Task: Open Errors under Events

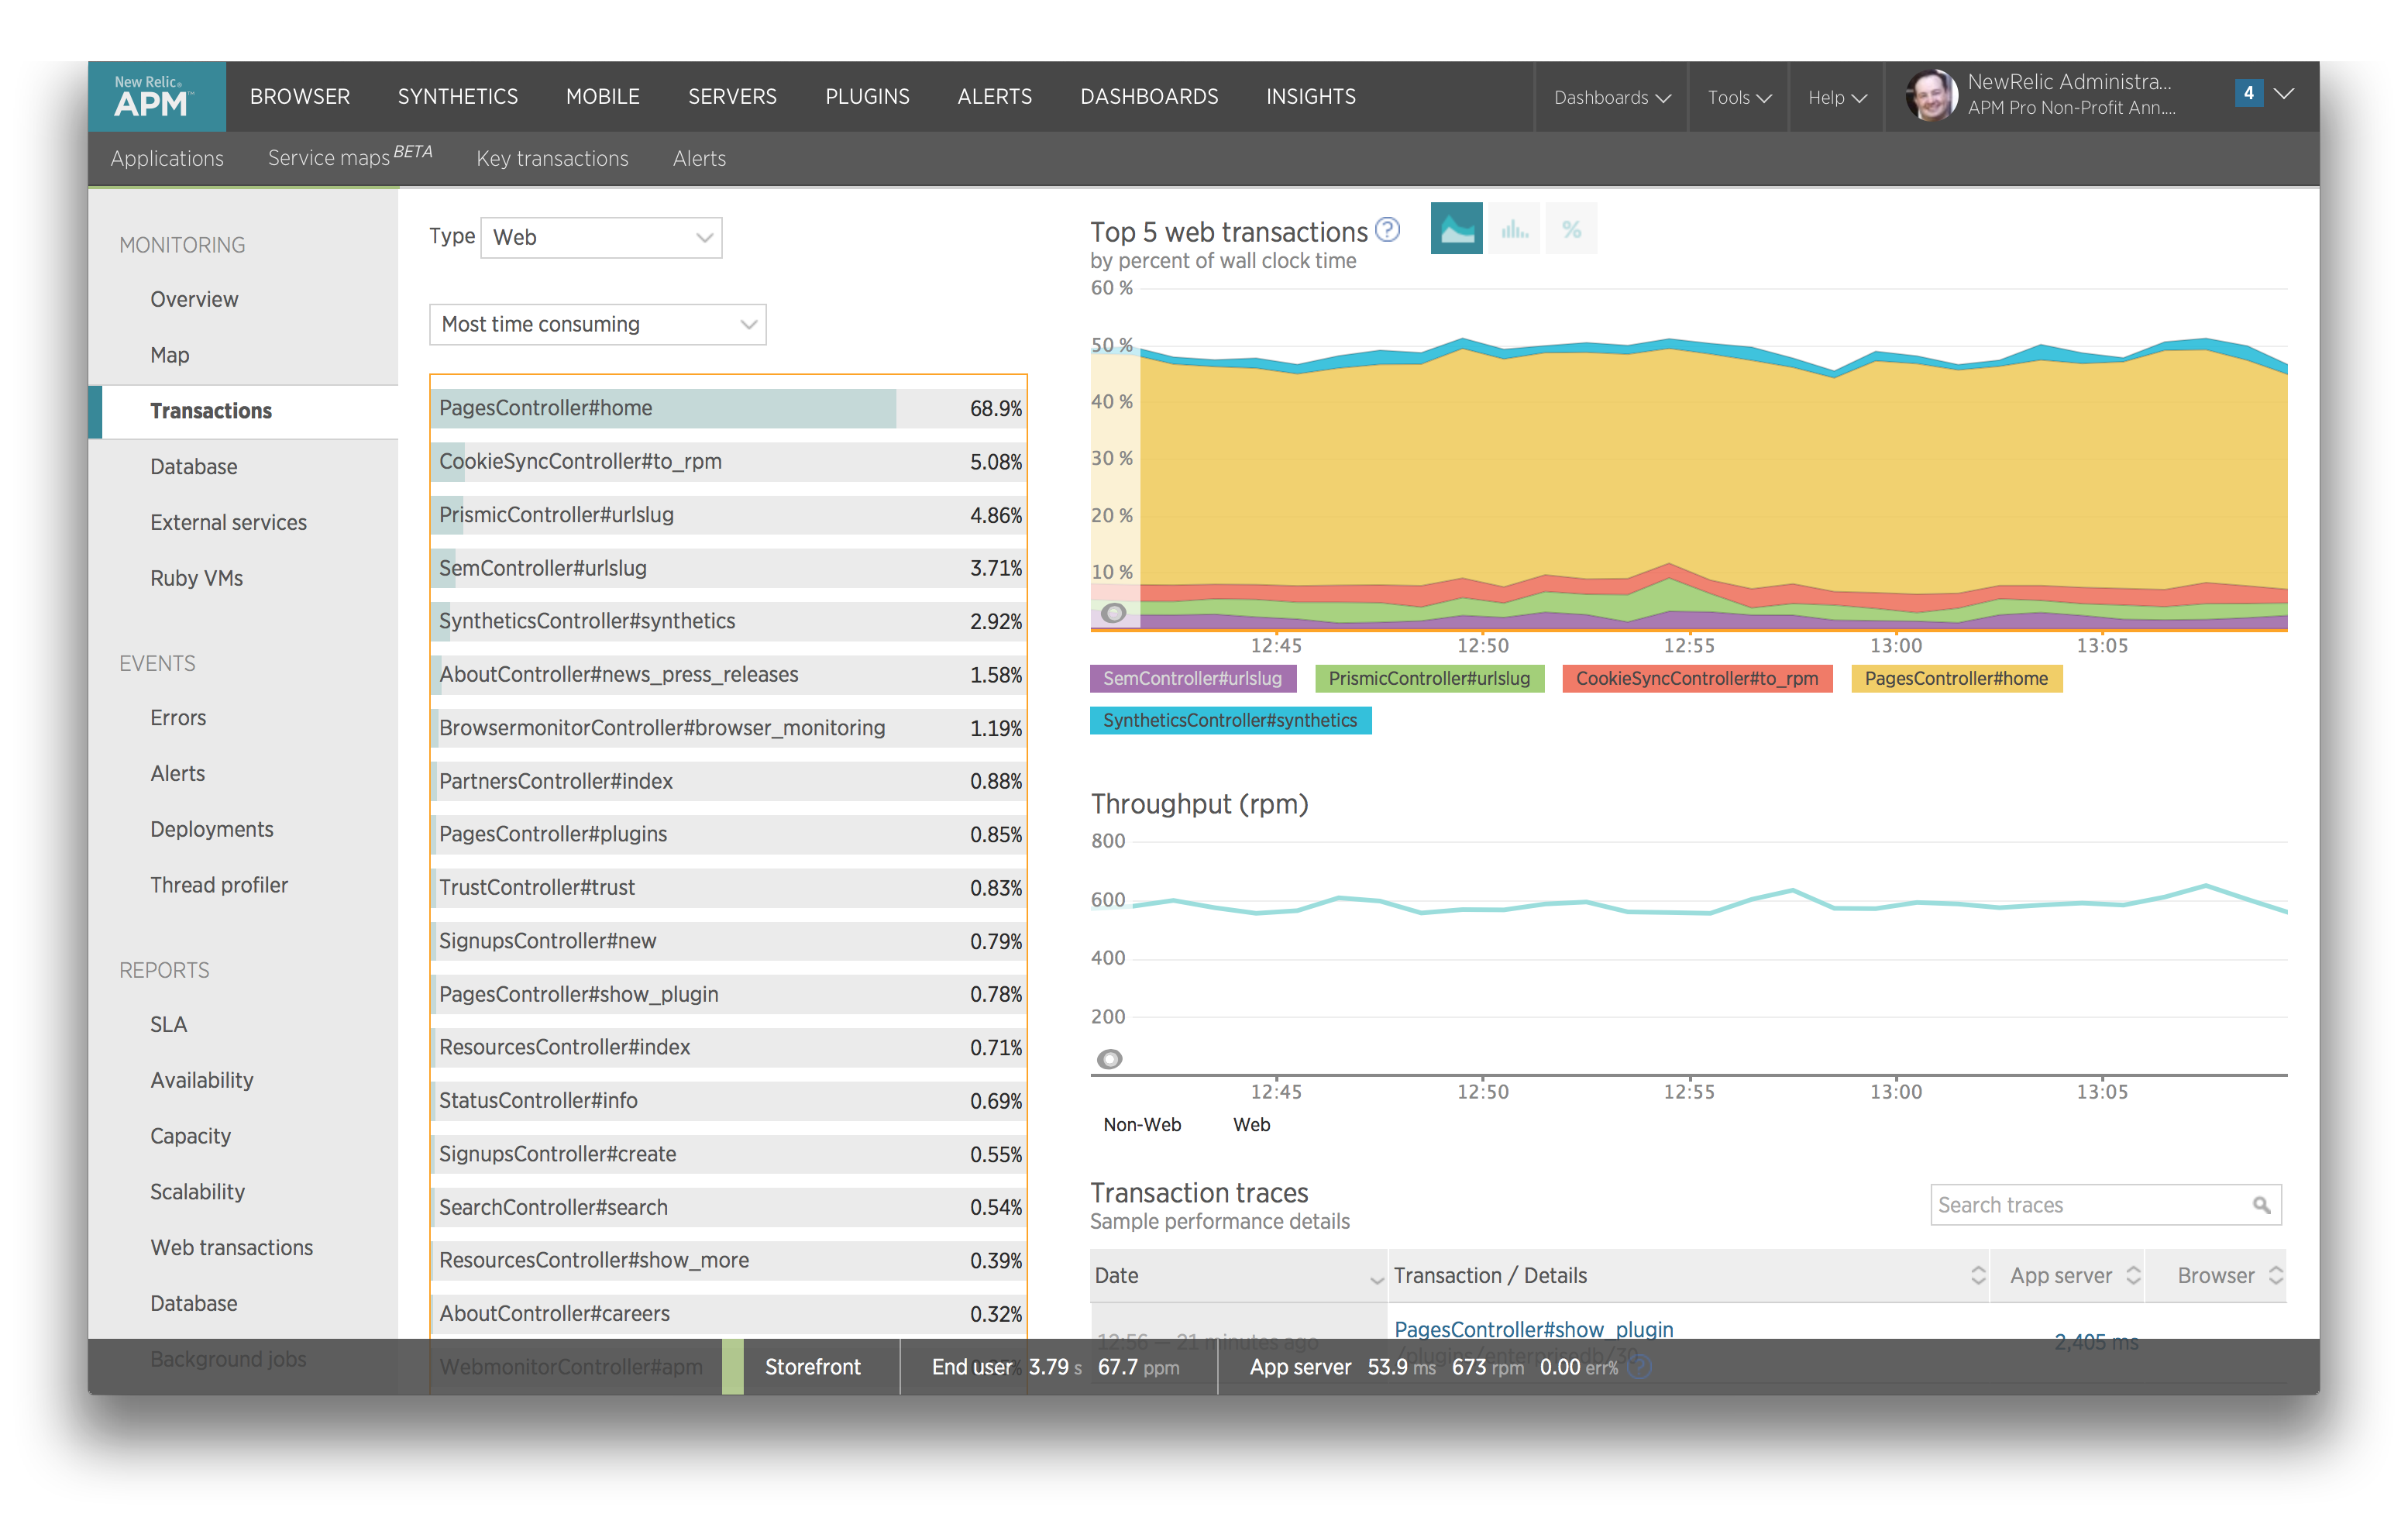Action: [178, 718]
